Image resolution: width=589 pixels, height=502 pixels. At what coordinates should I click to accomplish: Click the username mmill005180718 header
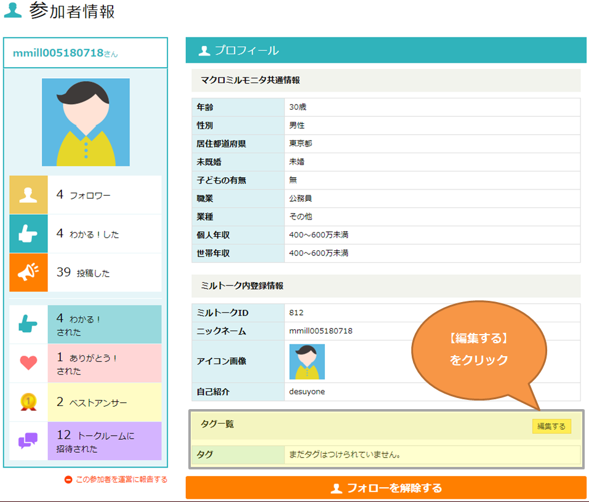click(58, 53)
